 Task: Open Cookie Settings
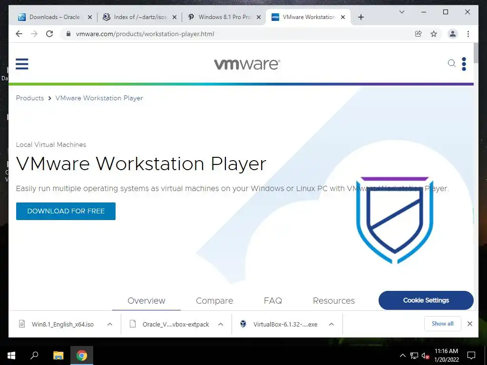click(426, 300)
